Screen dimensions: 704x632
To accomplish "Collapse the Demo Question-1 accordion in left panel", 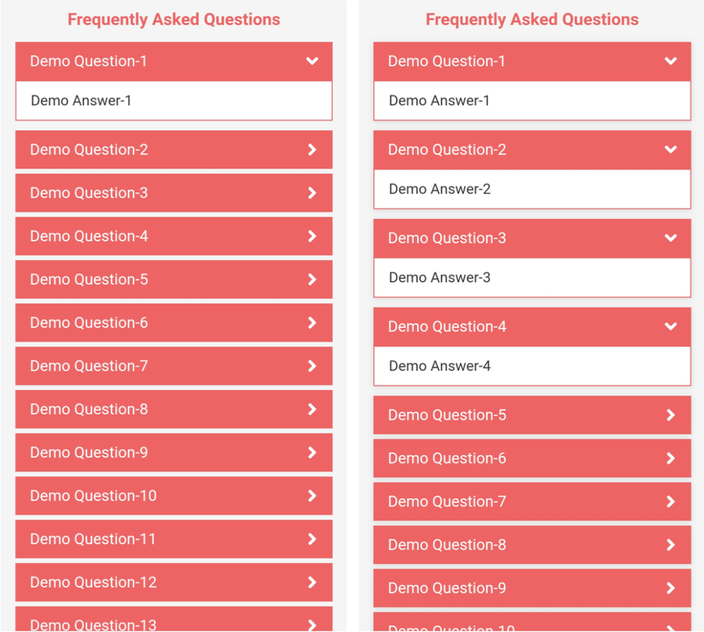I will click(173, 61).
